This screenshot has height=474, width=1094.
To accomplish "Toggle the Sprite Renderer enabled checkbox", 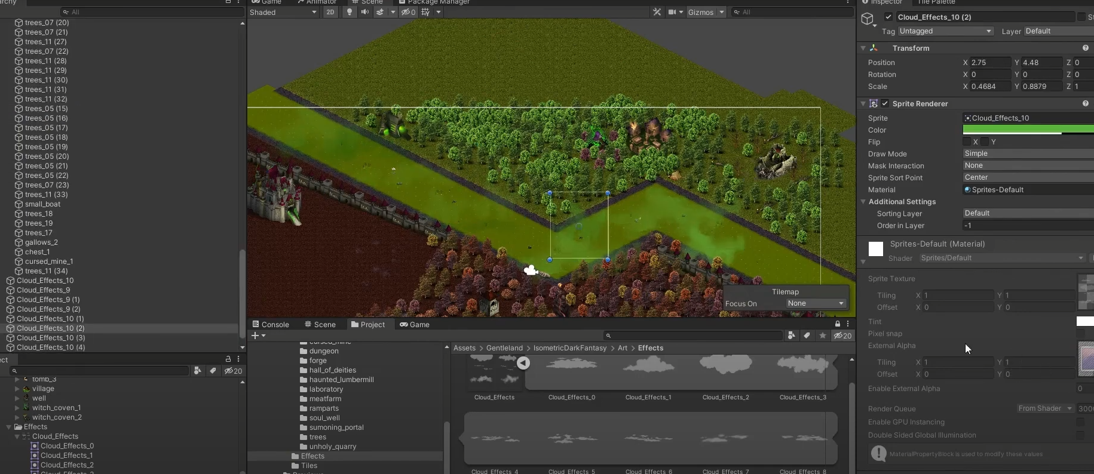I will (x=885, y=103).
